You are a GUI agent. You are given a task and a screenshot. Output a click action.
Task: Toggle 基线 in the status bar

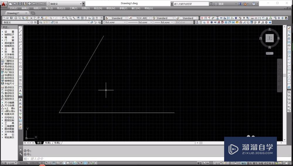pyautogui.click(x=249, y=163)
